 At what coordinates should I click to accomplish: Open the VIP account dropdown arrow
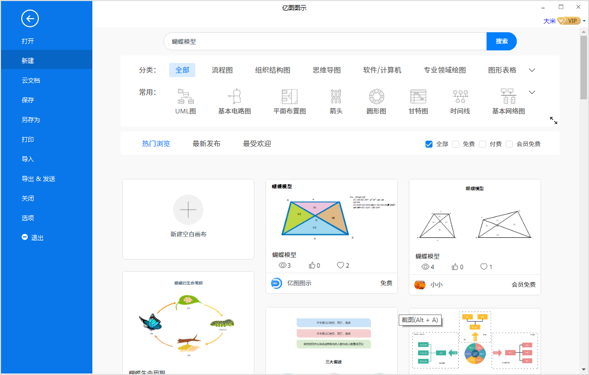(584, 21)
